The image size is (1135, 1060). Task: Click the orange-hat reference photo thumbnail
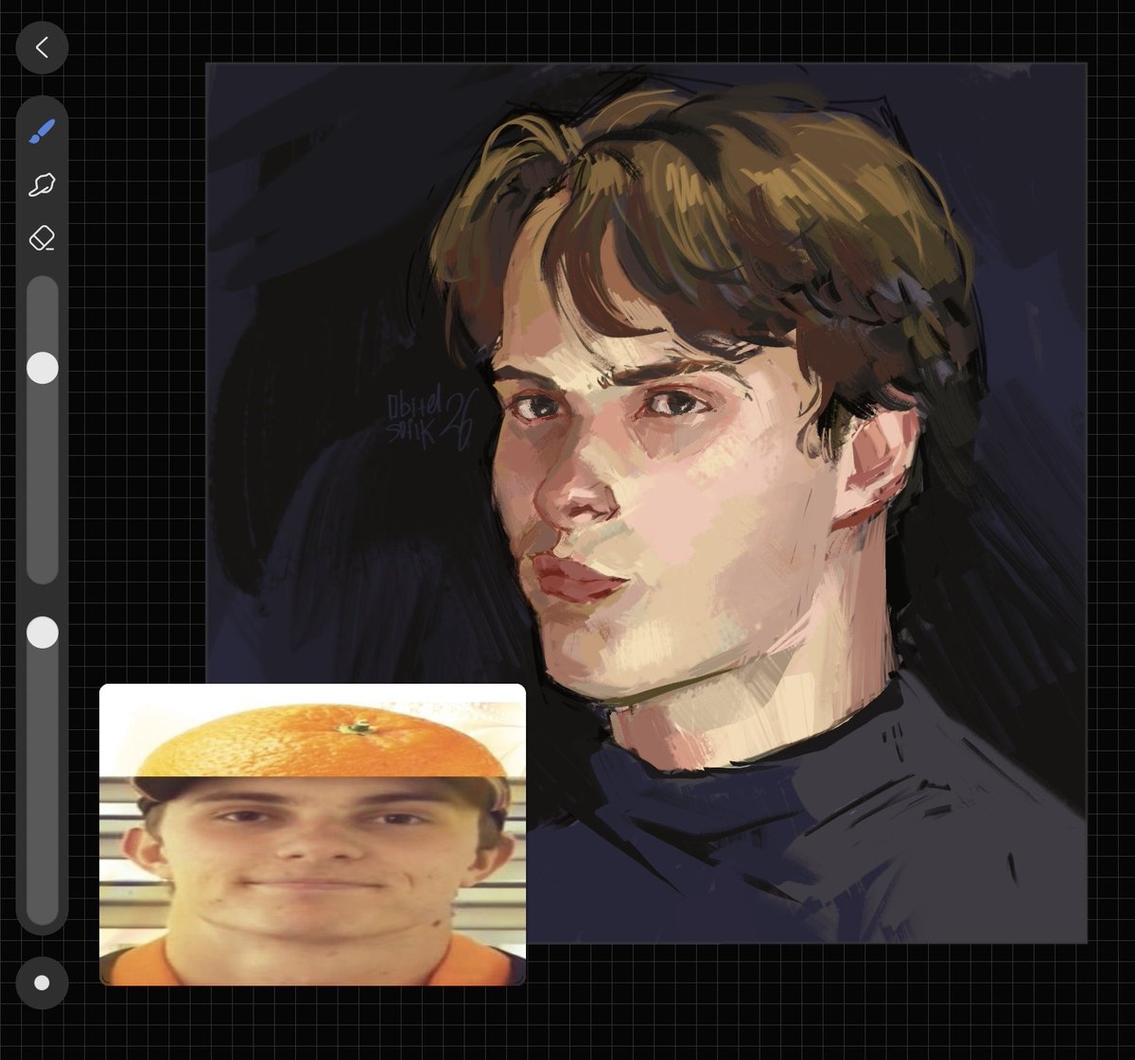(312, 835)
